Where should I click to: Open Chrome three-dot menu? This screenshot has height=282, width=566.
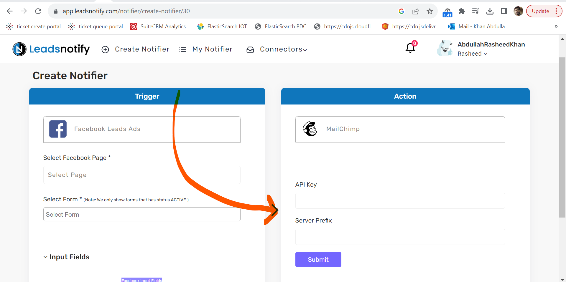[556, 11]
